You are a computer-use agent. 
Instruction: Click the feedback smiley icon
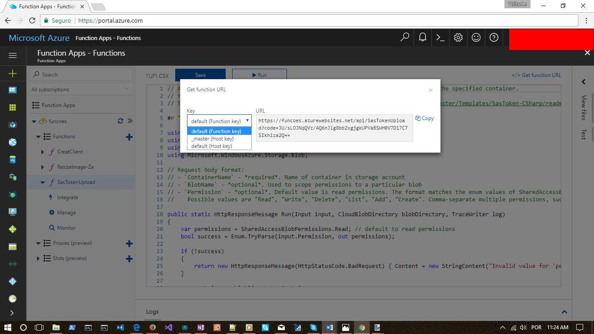pyautogui.click(x=476, y=37)
